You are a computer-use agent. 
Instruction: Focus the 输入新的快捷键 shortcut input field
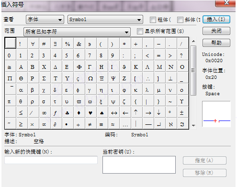click(51, 160)
